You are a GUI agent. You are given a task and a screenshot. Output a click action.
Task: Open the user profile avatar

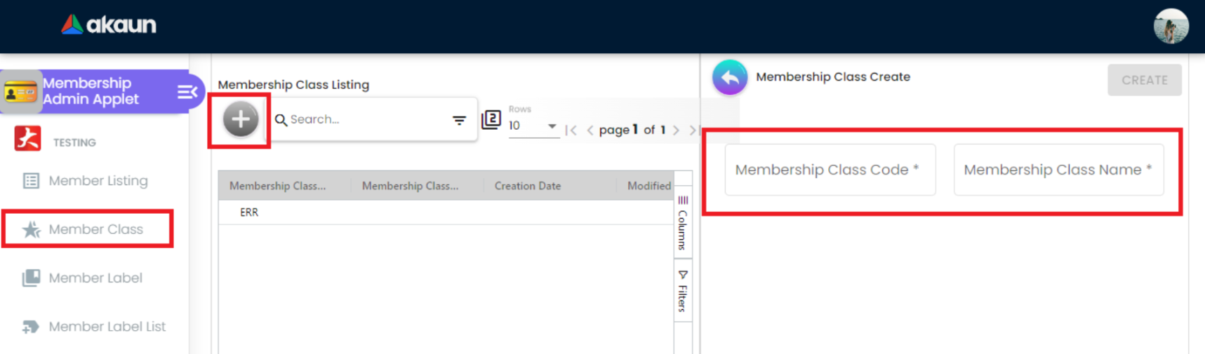point(1171,26)
